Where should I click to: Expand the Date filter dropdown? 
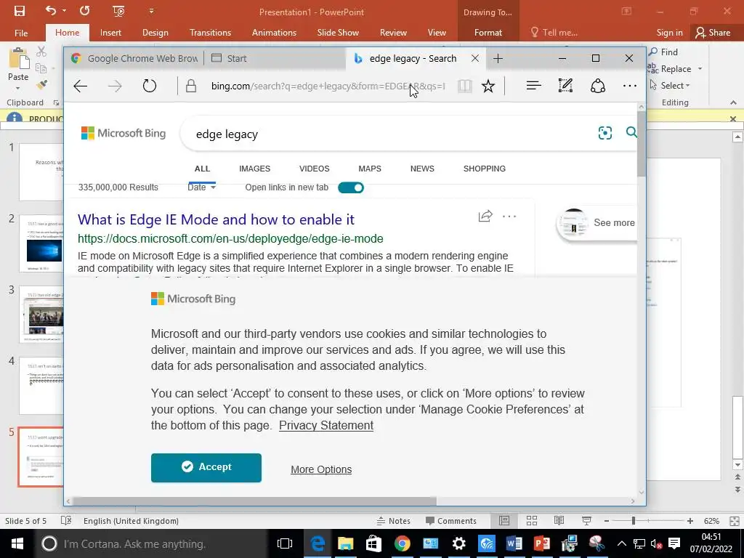[202, 187]
